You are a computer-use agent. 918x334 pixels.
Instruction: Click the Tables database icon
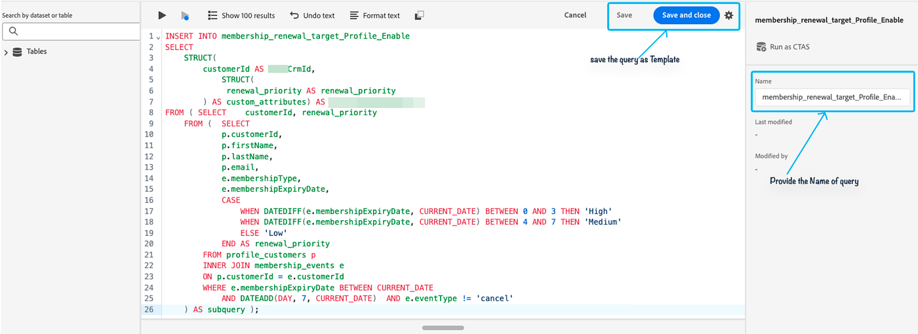pyautogui.click(x=17, y=52)
